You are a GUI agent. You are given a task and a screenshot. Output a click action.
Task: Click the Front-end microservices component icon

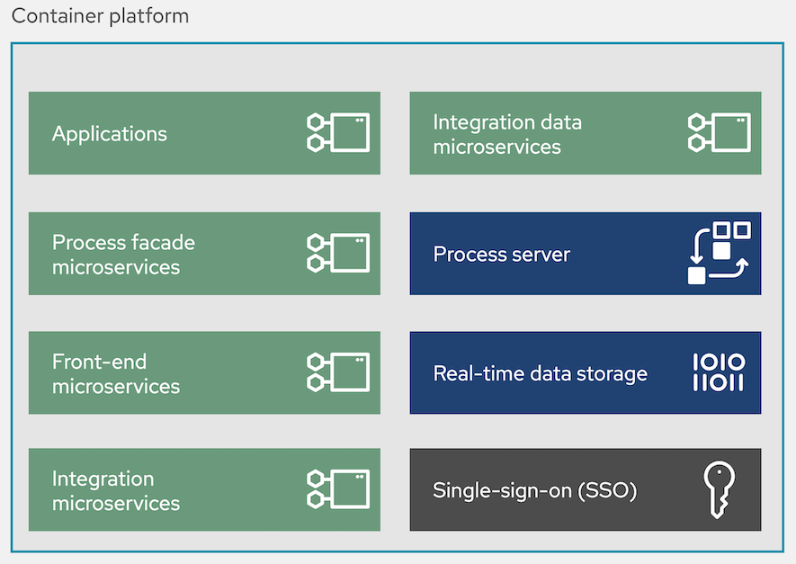tap(337, 372)
